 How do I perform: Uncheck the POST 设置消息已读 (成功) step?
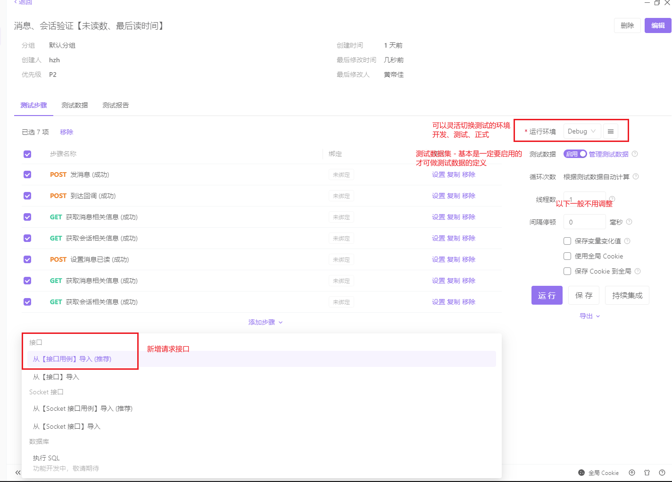point(27,259)
